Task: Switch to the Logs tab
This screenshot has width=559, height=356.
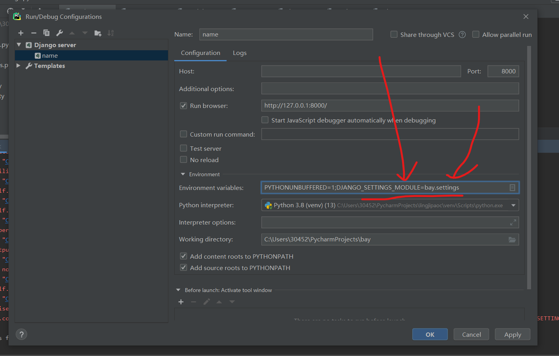Action: click(x=240, y=53)
